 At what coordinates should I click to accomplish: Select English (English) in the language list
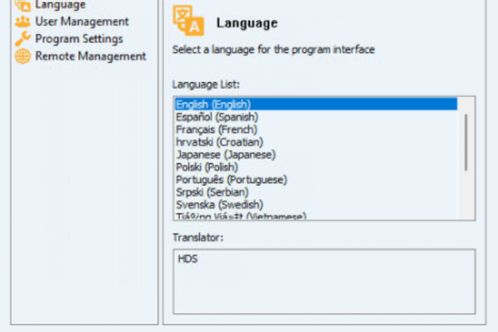click(316, 105)
